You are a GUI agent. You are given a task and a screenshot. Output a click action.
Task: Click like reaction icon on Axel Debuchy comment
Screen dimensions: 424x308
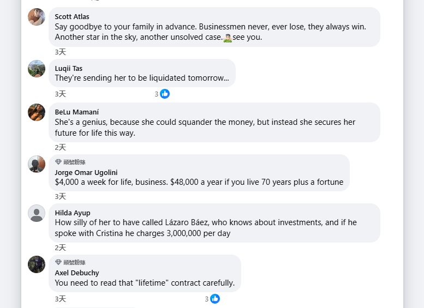(x=215, y=299)
